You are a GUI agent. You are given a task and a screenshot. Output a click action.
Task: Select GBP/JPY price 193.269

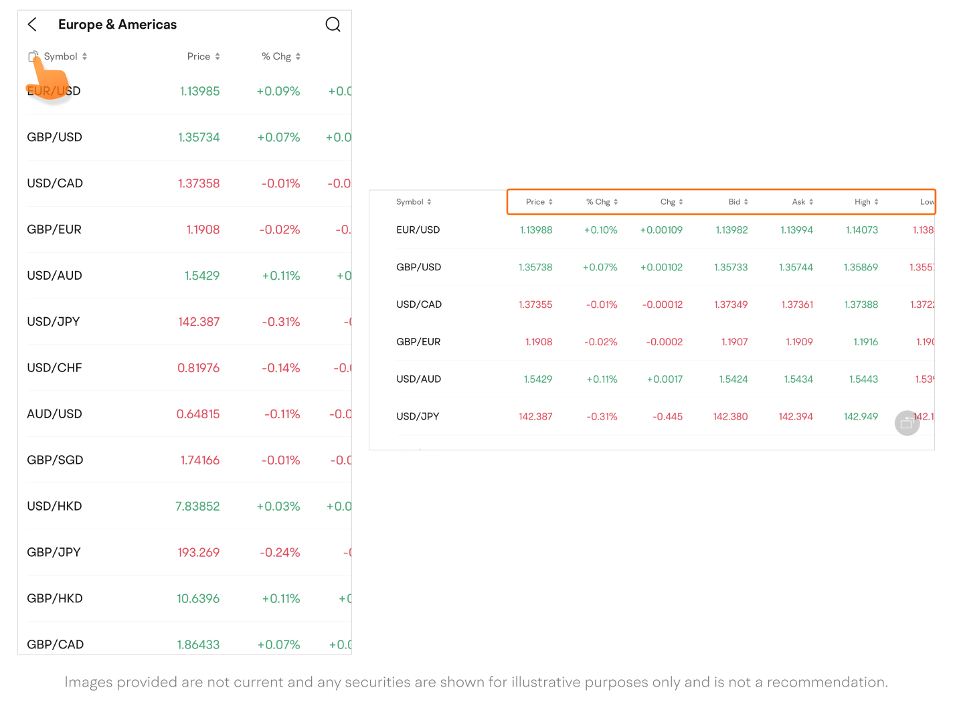coord(198,553)
